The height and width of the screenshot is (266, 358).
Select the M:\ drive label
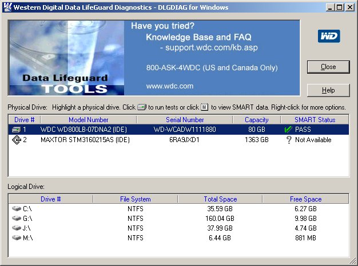(28, 237)
